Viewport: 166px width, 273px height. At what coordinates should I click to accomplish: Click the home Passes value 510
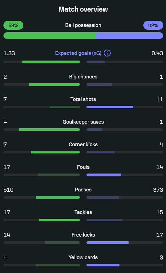click(x=8, y=190)
